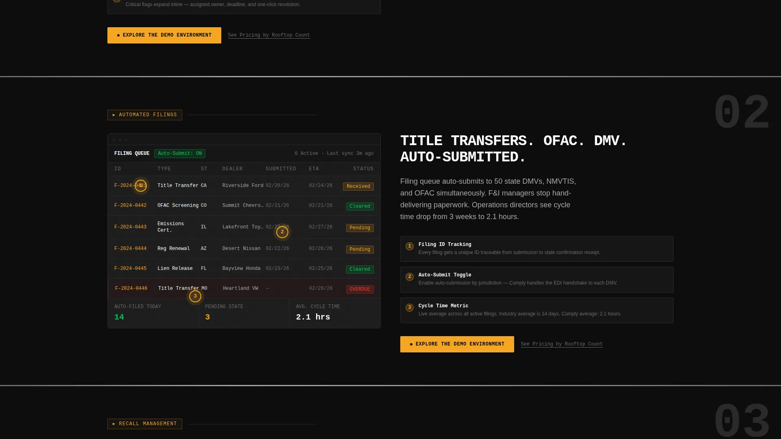Select the Riverside Ford dealer cell

(243, 186)
